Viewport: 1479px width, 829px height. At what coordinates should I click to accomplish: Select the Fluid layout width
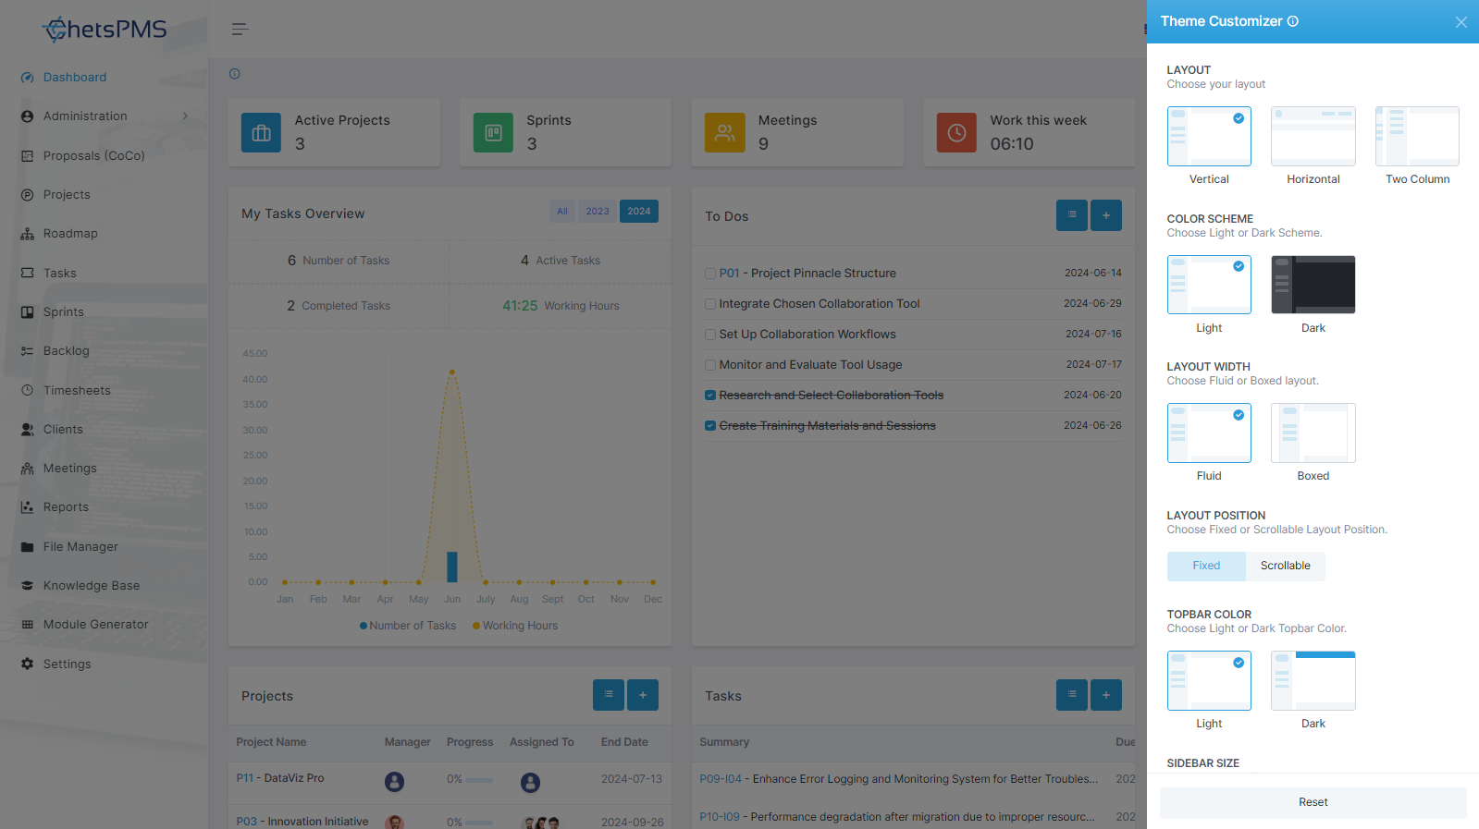(1209, 433)
